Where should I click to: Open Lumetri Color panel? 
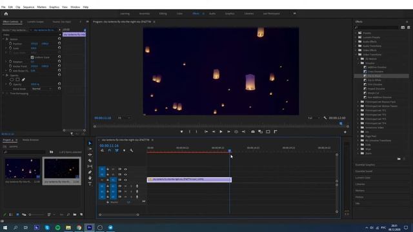point(363,178)
